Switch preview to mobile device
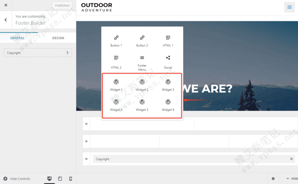 click(70, 178)
